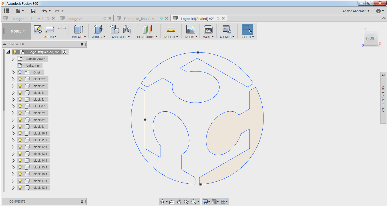This screenshot has height=206, width=387.
Task: Switch to the Bendable_finalV1 v1 tab
Action: pos(140,19)
